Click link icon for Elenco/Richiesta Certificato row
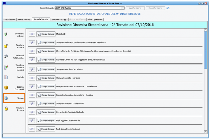The image size is (210, 139). [32, 51]
